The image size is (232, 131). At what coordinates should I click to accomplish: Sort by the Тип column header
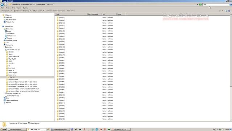[x=109, y=14]
